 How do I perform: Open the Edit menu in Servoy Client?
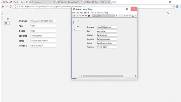77,13
